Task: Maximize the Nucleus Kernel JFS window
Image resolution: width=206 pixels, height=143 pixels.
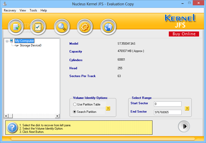Action: (189, 3)
